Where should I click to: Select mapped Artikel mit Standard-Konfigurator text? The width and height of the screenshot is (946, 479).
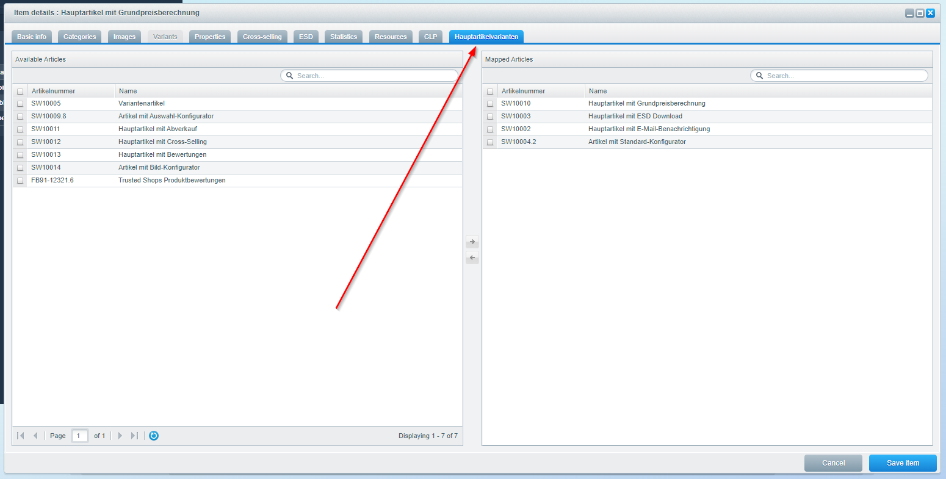[637, 142]
